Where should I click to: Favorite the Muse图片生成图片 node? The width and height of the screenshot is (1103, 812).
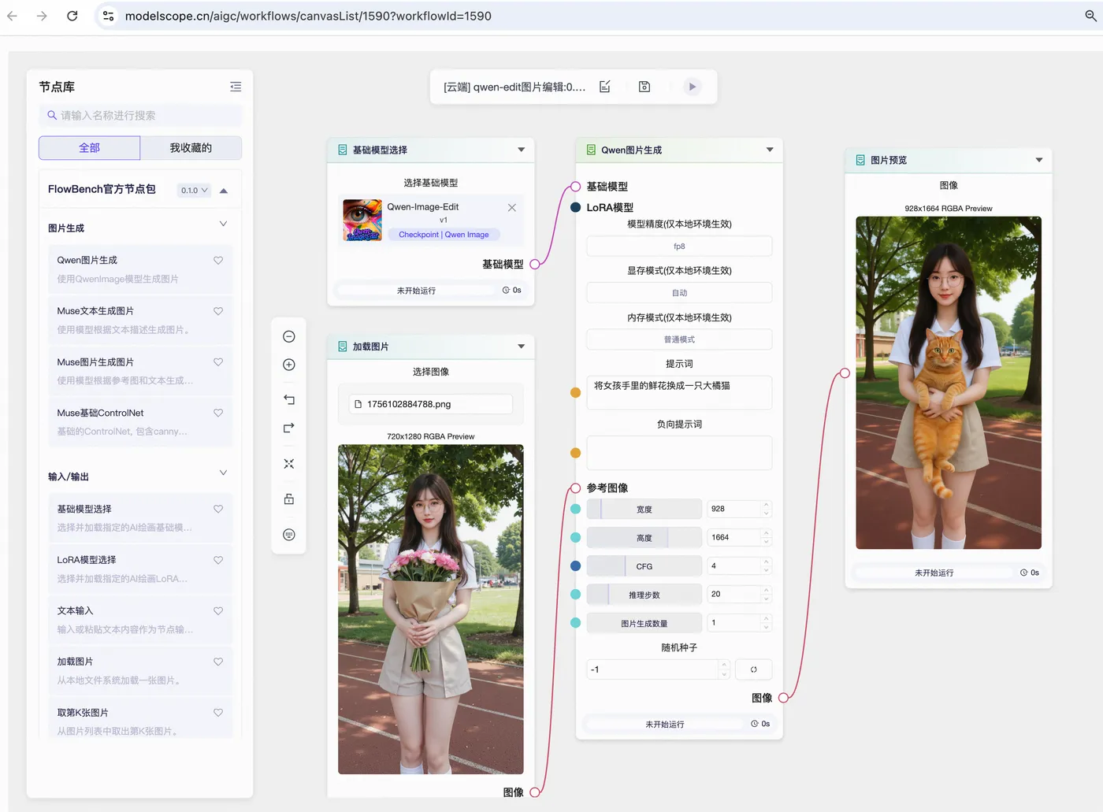218,362
